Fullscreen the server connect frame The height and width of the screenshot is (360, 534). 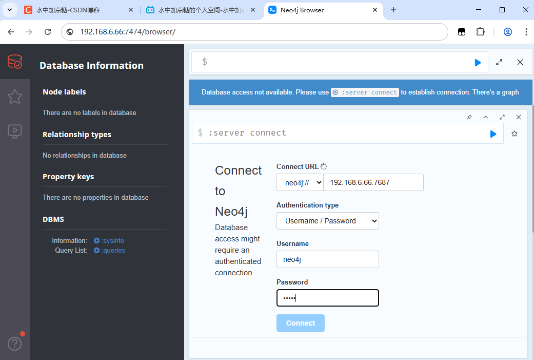pos(502,117)
